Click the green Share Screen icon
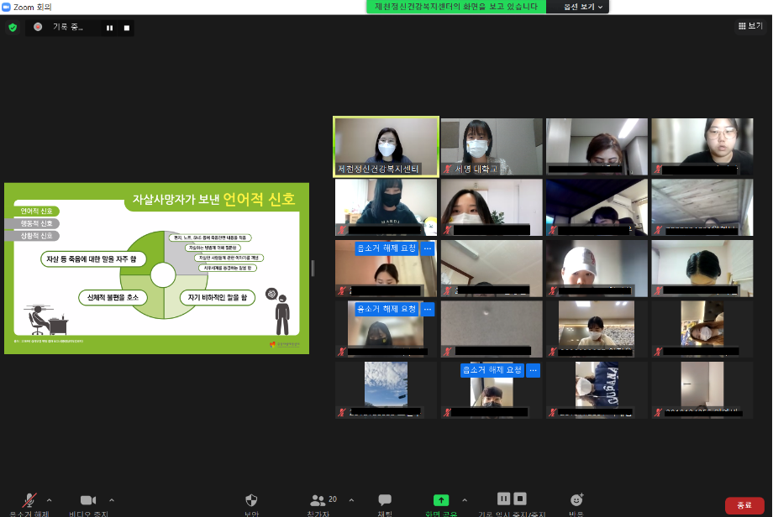773x517 pixels. [441, 500]
